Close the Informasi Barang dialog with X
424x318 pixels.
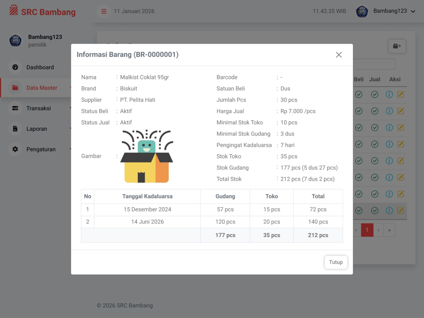coord(338,55)
